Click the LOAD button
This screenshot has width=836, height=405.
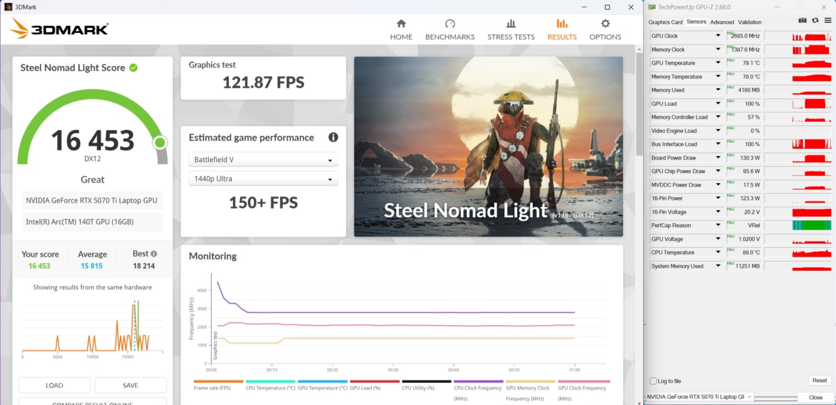pyautogui.click(x=54, y=385)
